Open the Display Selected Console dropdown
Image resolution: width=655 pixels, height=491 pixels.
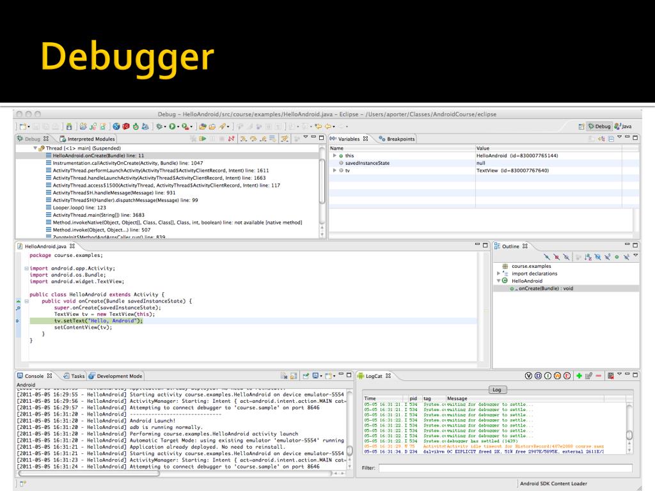click(321, 376)
